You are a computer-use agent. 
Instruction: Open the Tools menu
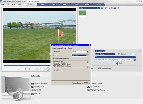pyautogui.click(x=19, y=4)
